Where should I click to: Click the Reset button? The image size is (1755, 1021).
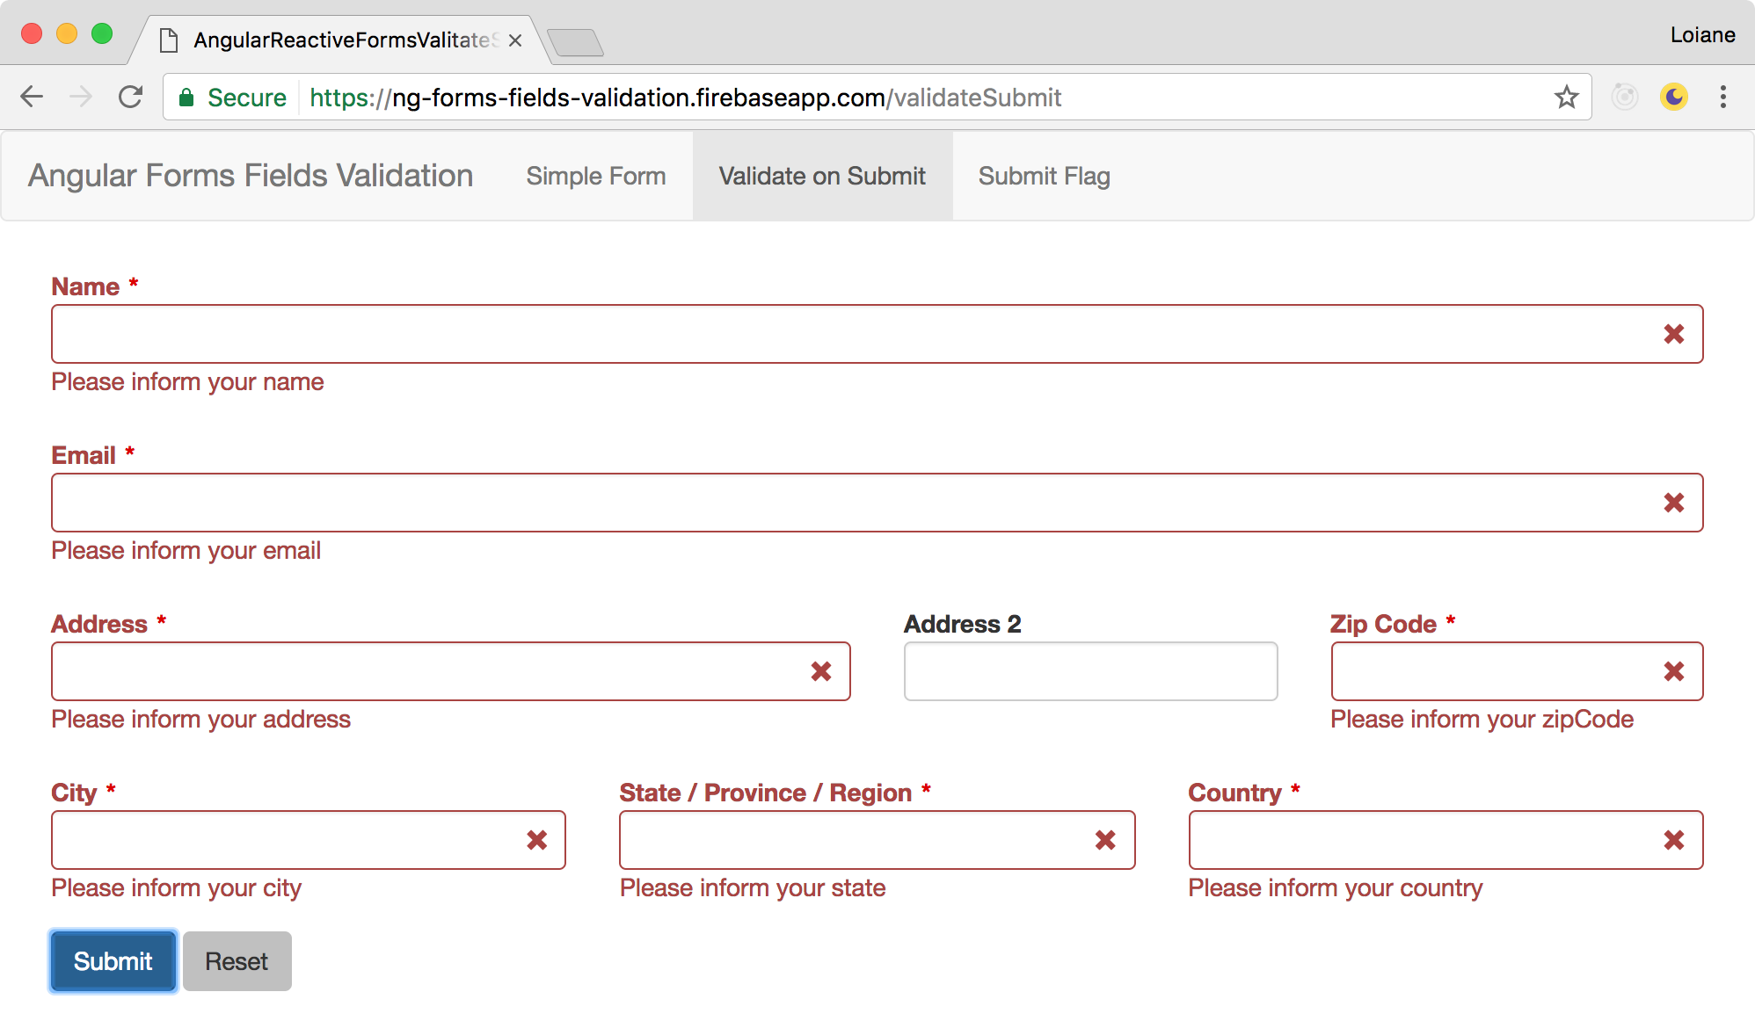click(236, 961)
